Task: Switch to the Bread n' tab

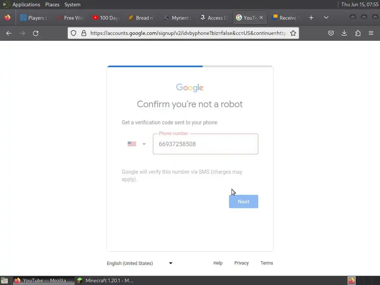Action: pos(141,18)
